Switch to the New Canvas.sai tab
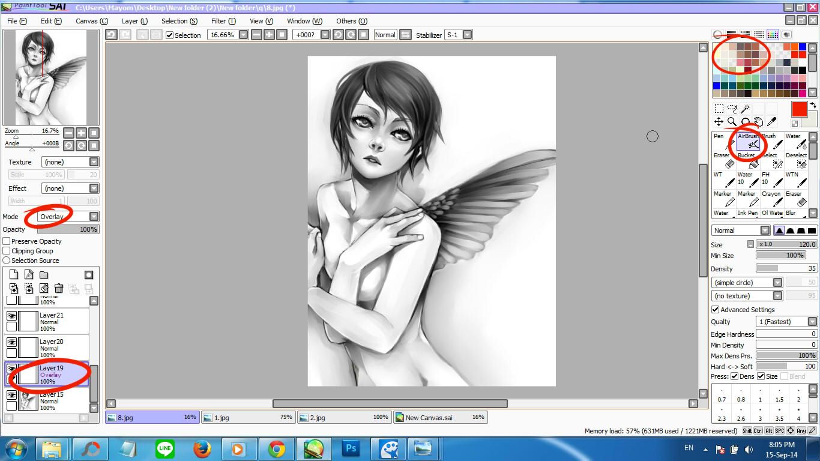Screen dimensions: 820x461 click(440, 417)
